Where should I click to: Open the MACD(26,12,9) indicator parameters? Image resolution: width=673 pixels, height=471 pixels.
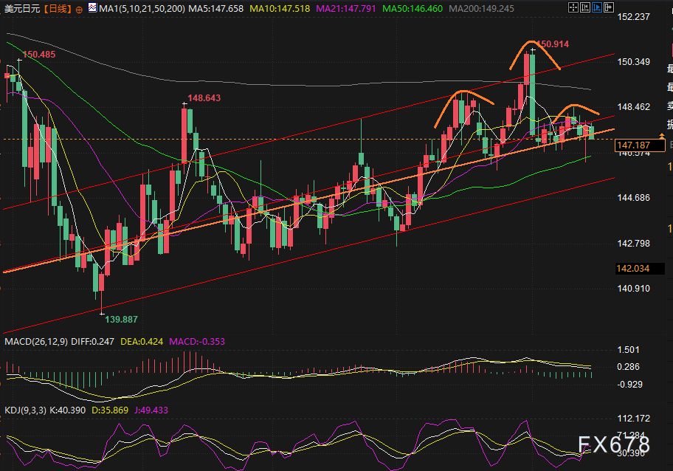point(37,341)
